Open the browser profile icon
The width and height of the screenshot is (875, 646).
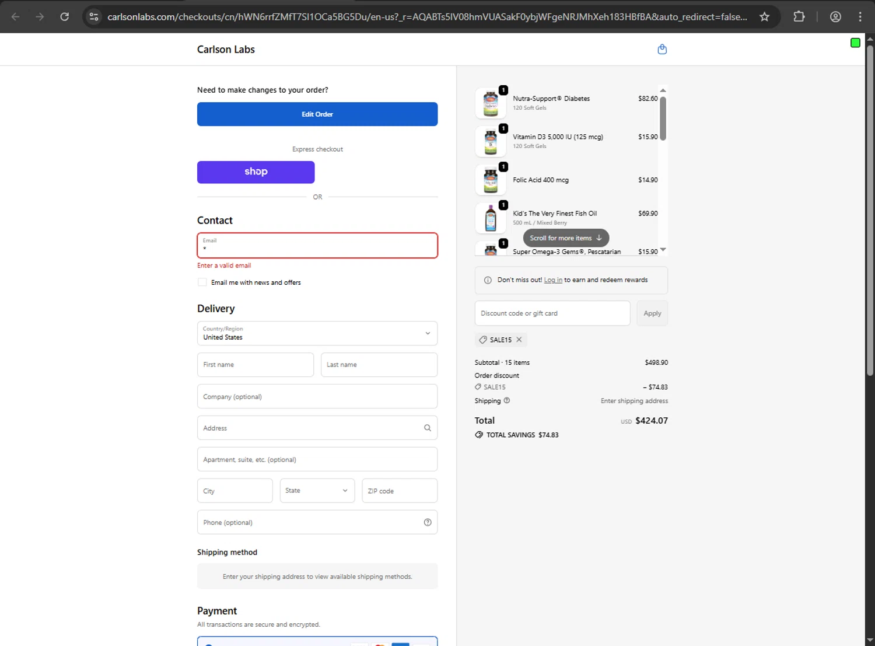click(835, 17)
